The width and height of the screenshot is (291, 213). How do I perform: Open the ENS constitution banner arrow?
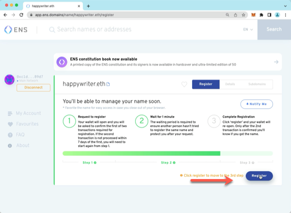(x=276, y=62)
